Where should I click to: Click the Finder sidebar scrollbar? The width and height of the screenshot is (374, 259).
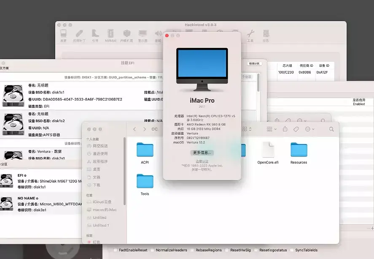click(124, 171)
